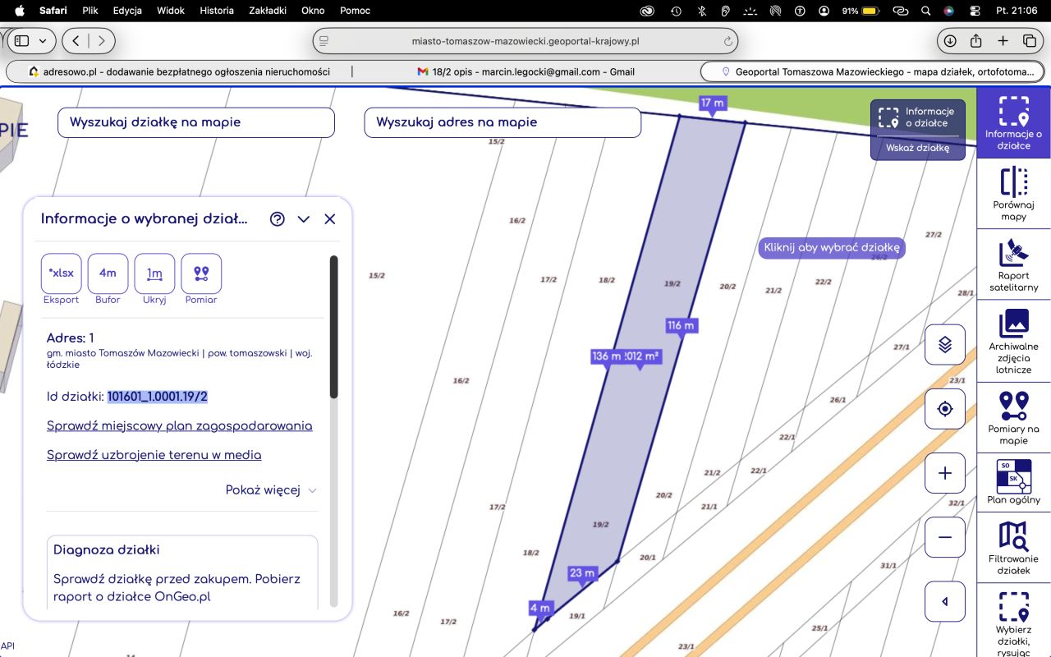This screenshot has height=657, width=1051.
Task: Center map with the locate button
Action: click(x=944, y=409)
